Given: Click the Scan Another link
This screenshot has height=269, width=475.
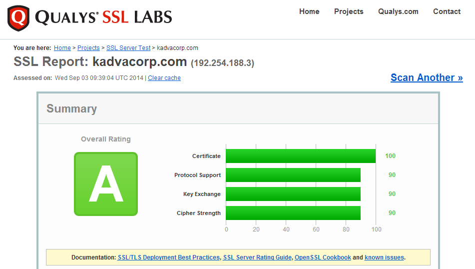Looking at the screenshot, I should coord(427,77).
